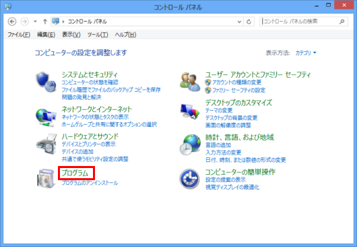The image size is (357, 247).
Task: Click アカウントの種類の変更 link
Action: (x=237, y=82)
